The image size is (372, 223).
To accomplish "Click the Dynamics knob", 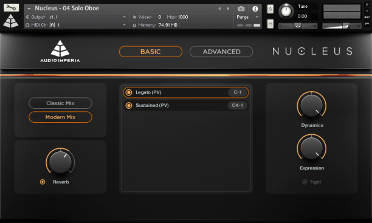I will click(x=311, y=105).
